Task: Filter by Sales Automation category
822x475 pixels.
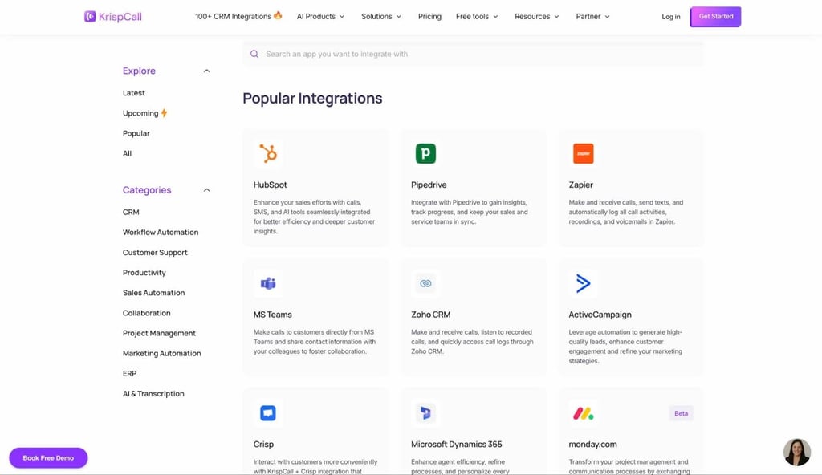Action: [153, 293]
